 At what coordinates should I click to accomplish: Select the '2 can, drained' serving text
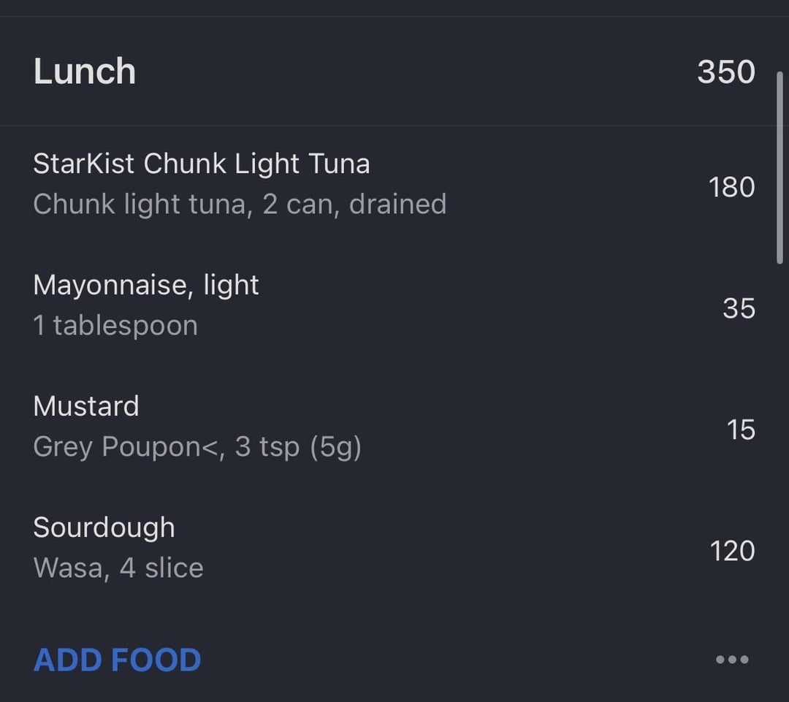pyautogui.click(x=354, y=204)
